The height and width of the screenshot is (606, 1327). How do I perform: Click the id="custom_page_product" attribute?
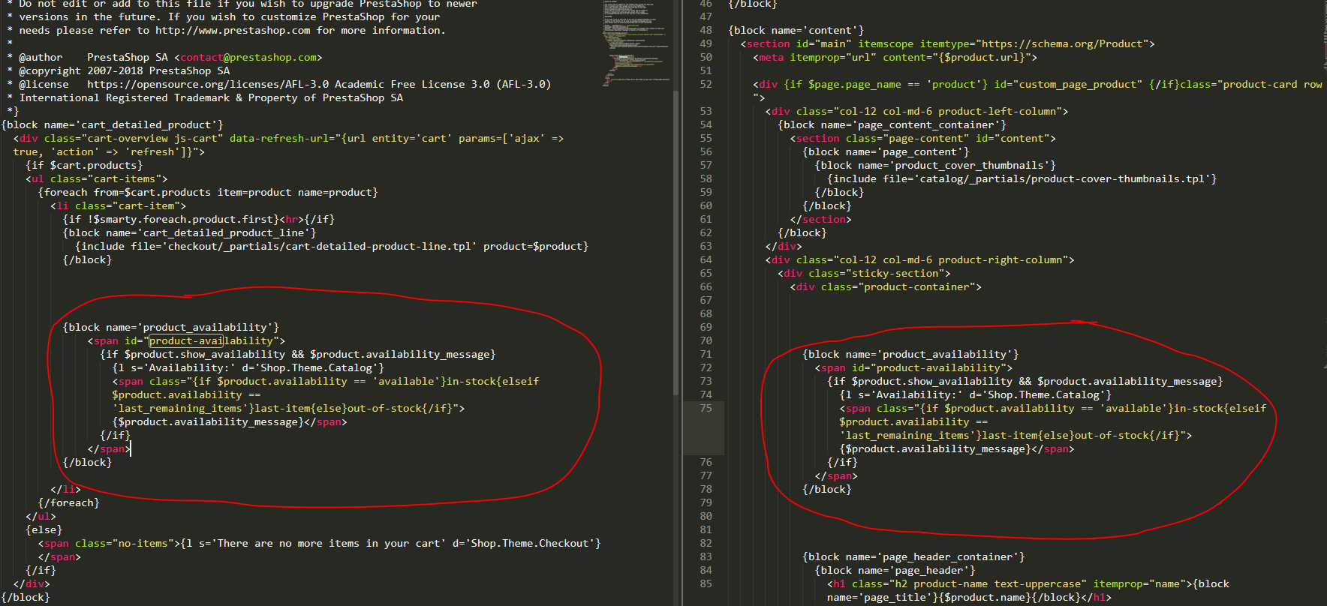[1068, 85]
